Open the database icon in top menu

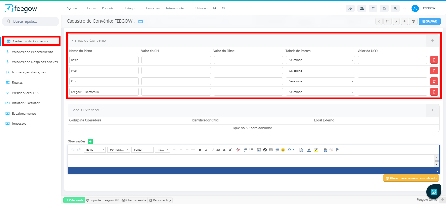tap(215, 8)
